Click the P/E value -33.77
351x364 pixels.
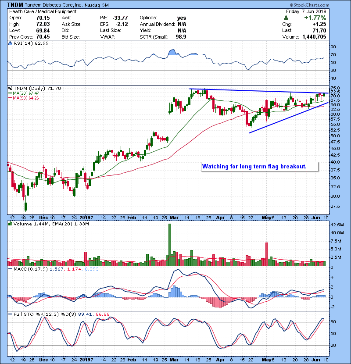point(120,18)
